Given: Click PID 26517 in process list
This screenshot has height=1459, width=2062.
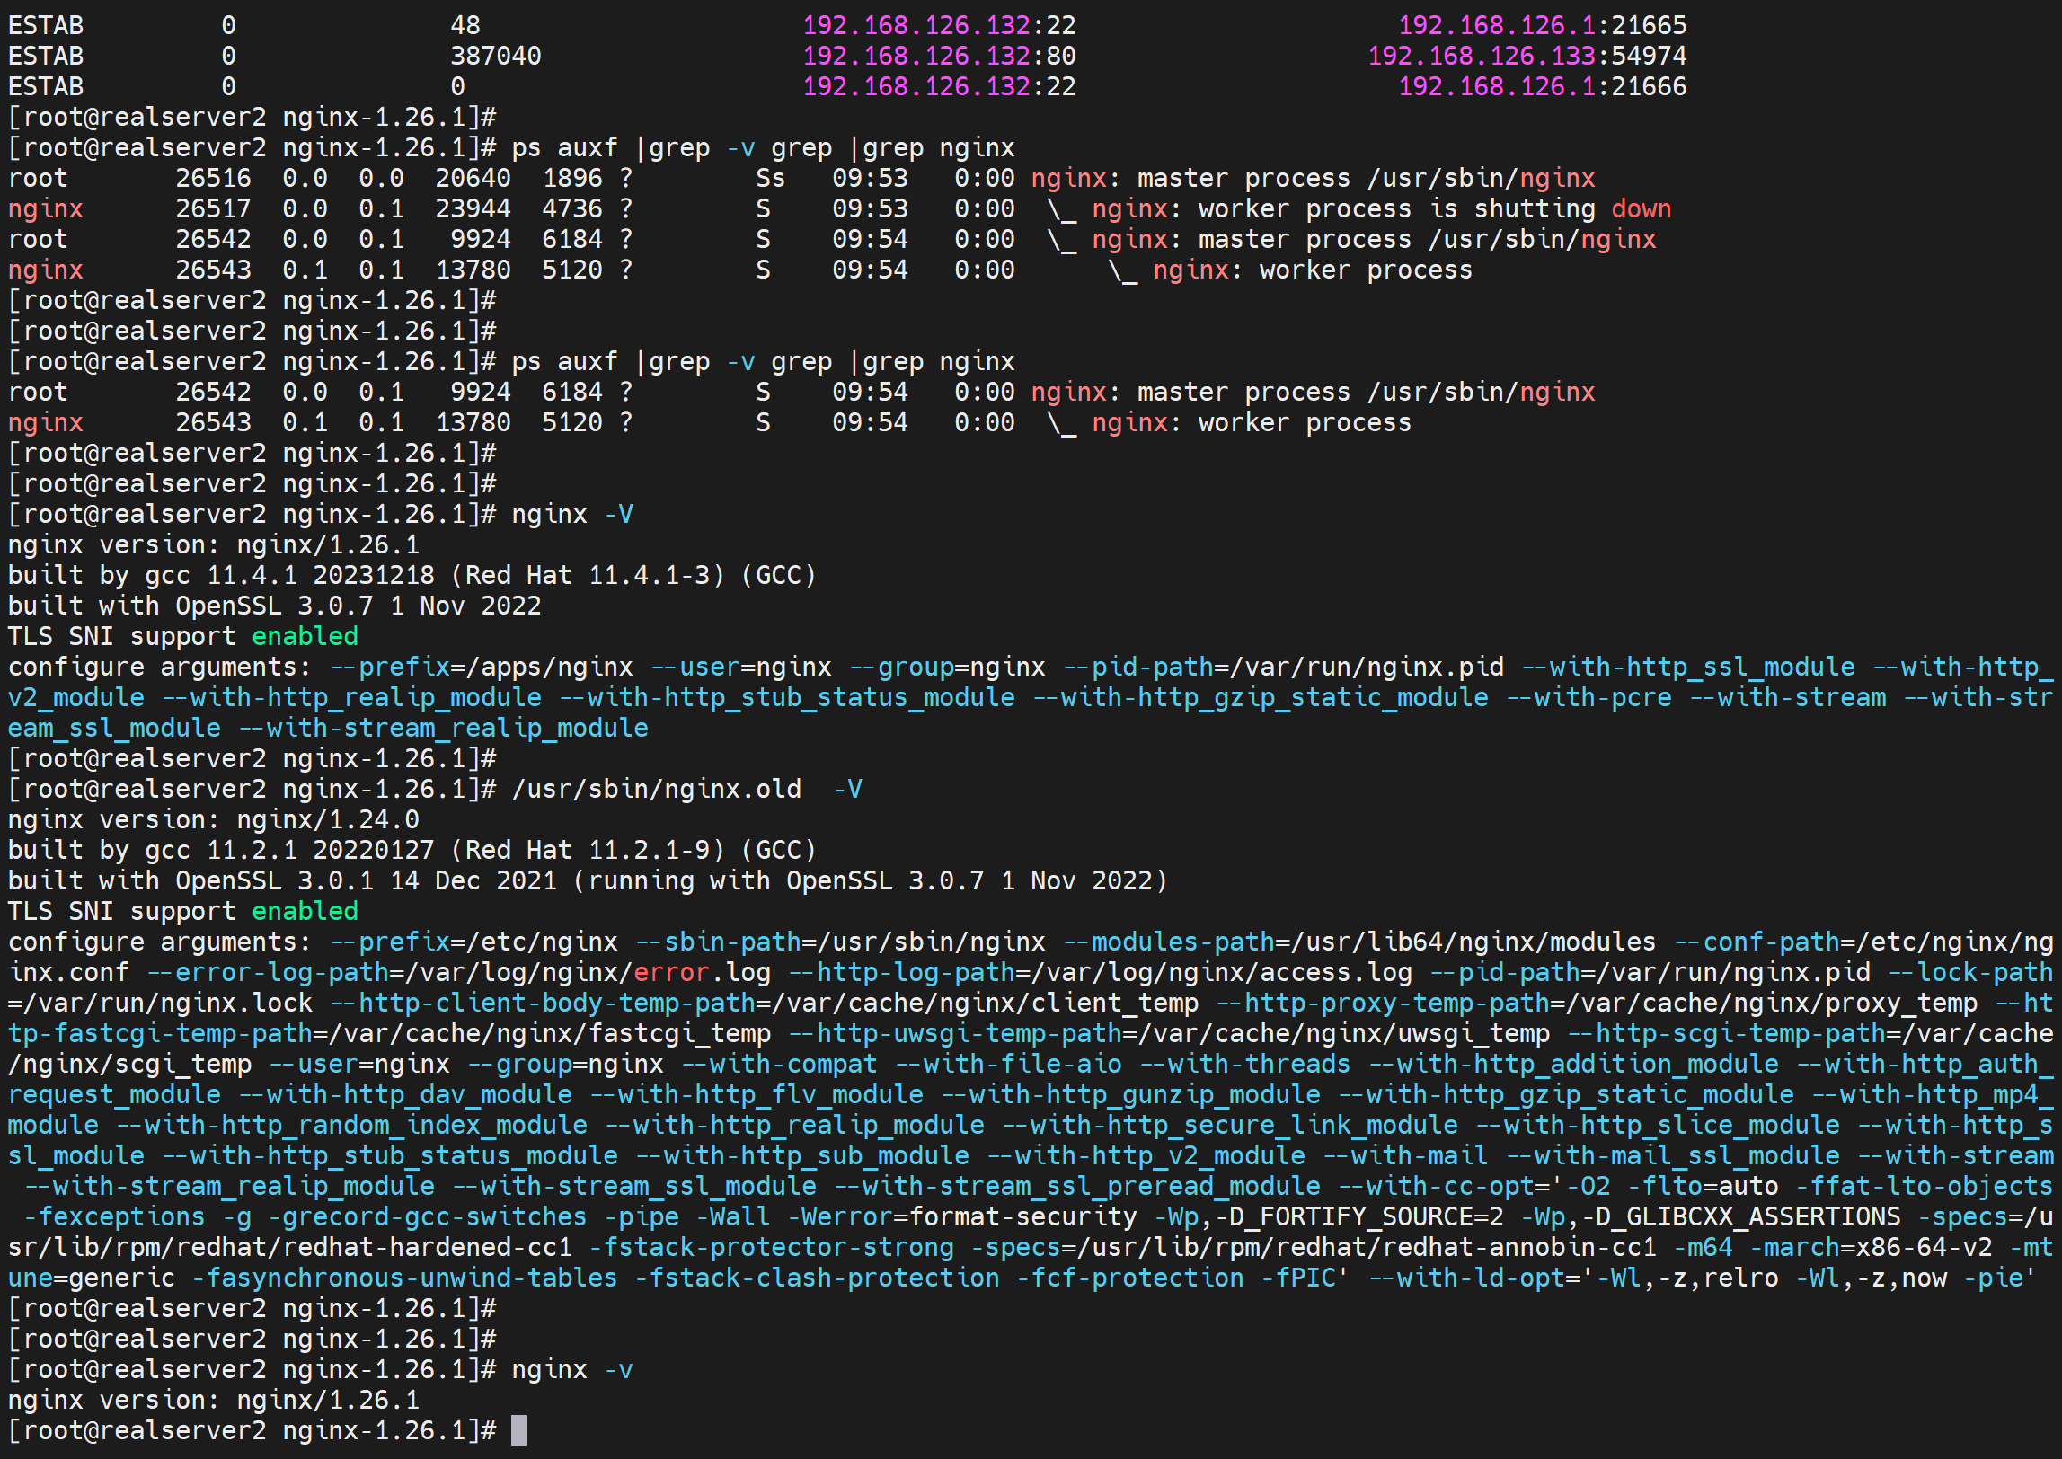Looking at the screenshot, I should pyautogui.click(x=213, y=208).
